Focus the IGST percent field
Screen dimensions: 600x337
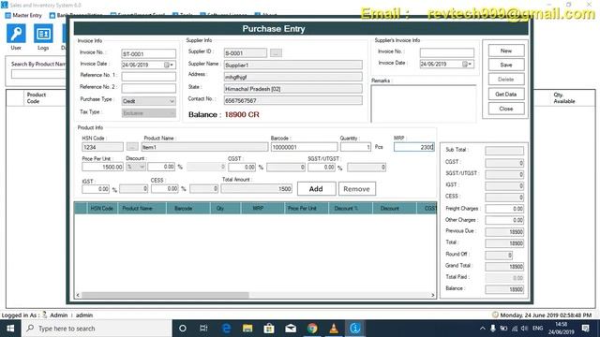tap(96, 189)
